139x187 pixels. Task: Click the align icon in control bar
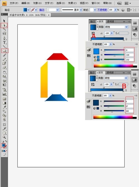(x=128, y=10)
